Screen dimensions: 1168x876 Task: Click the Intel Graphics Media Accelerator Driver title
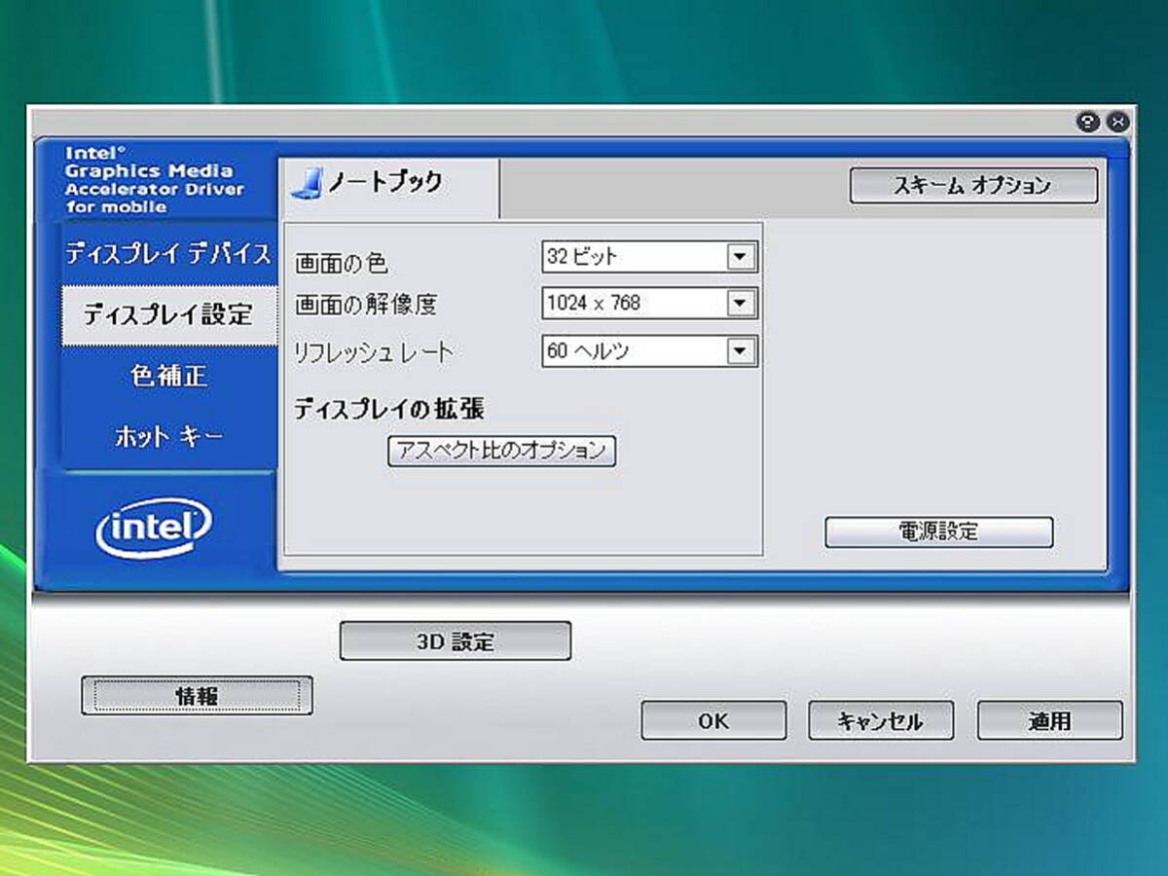154,180
